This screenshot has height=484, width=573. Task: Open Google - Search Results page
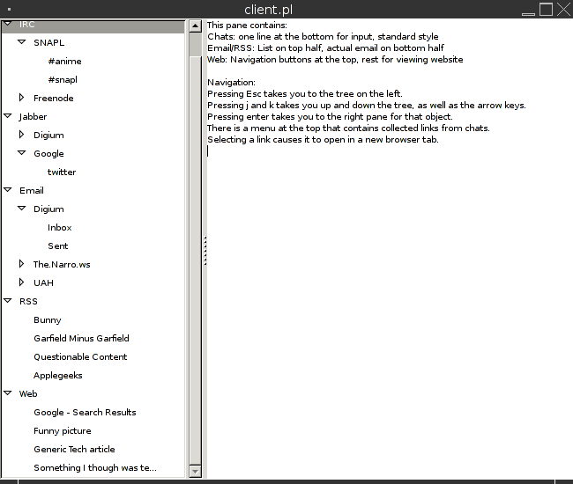click(85, 413)
